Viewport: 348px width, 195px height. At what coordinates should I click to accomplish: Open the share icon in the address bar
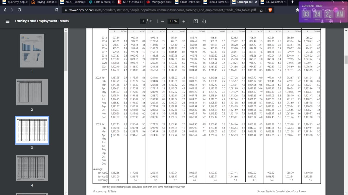coord(261,10)
